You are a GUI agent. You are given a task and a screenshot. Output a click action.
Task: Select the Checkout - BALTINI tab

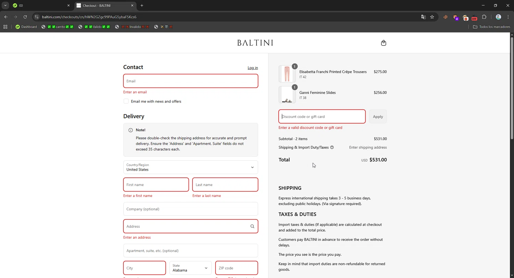pyautogui.click(x=105, y=5)
